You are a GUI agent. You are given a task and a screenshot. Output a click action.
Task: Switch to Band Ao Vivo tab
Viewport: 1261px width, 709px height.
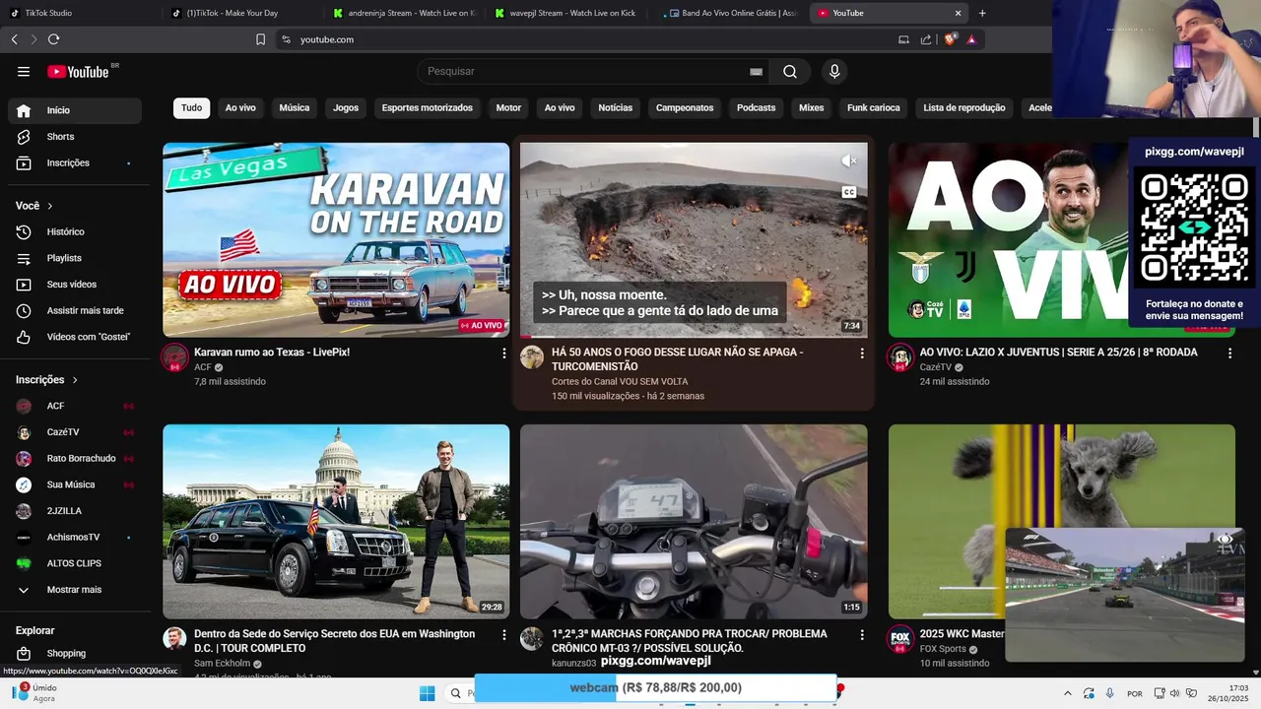coord(729,13)
